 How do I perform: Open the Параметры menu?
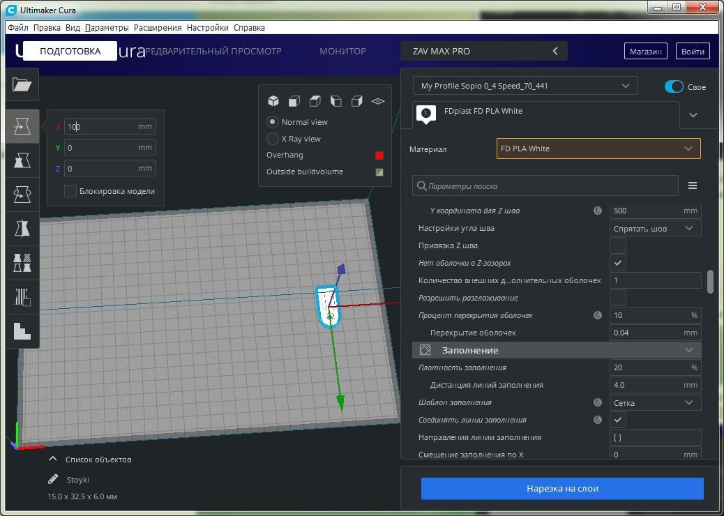point(107,28)
